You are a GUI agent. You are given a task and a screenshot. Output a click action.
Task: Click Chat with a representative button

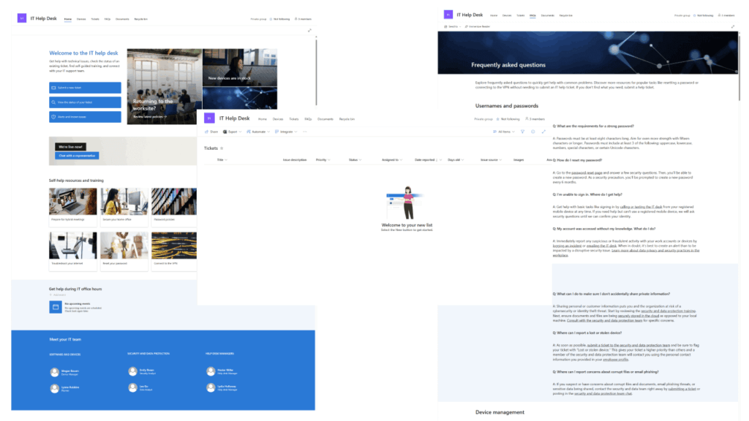pos(77,156)
